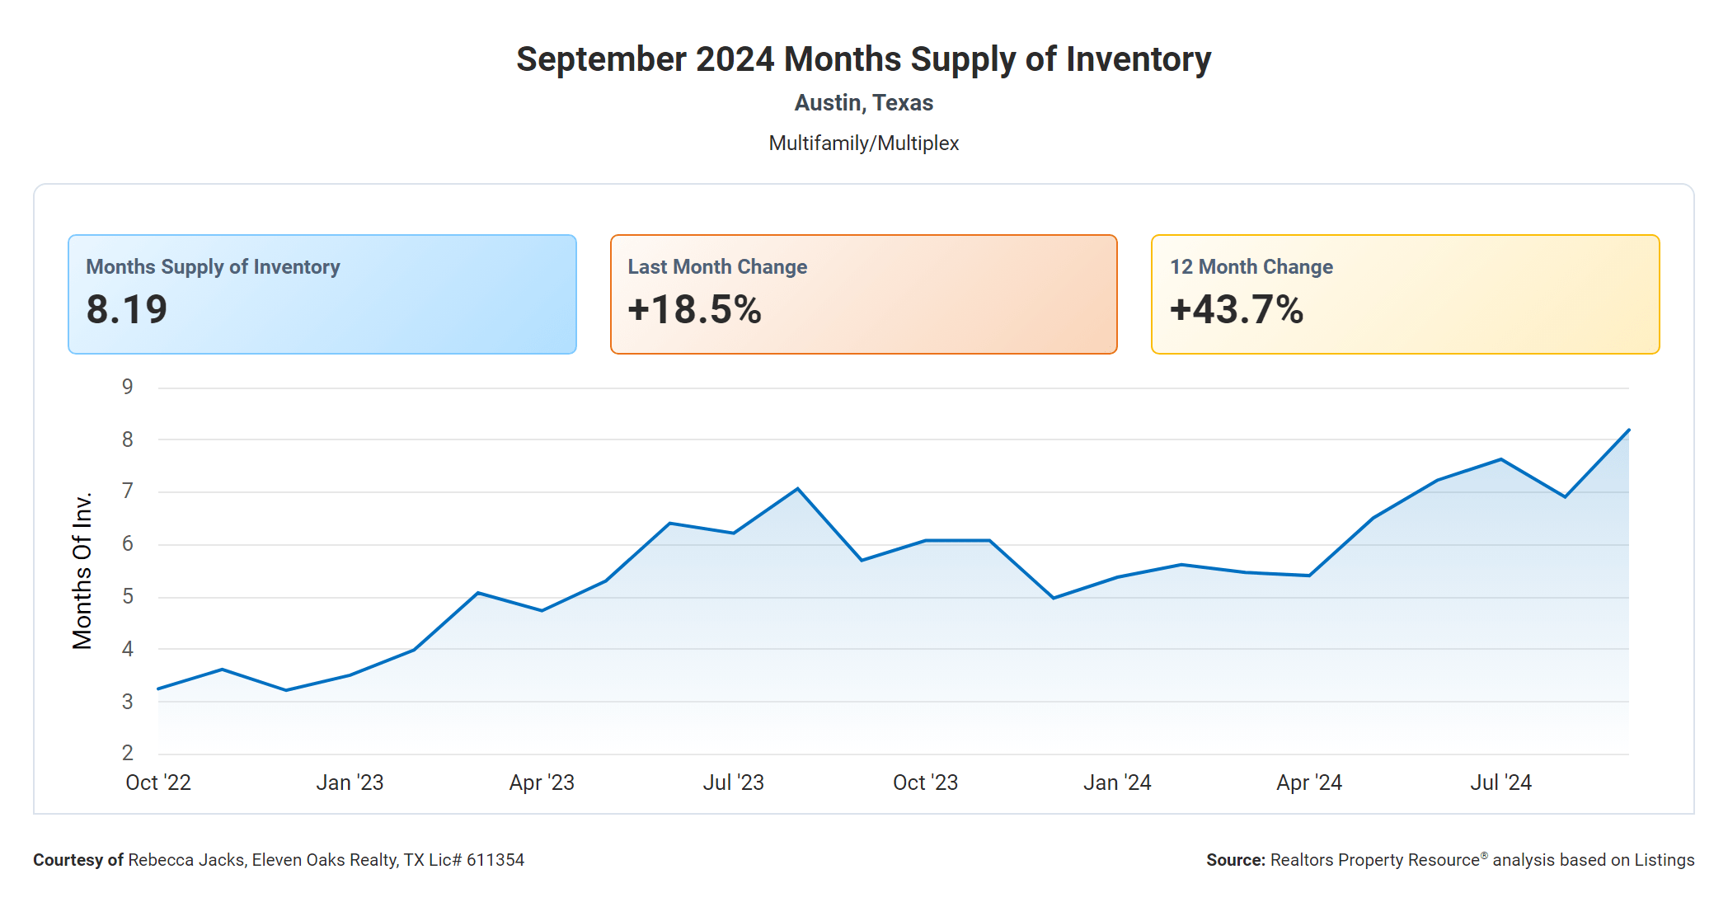
Task: Select the Last Month Change card
Action: [x=863, y=294]
